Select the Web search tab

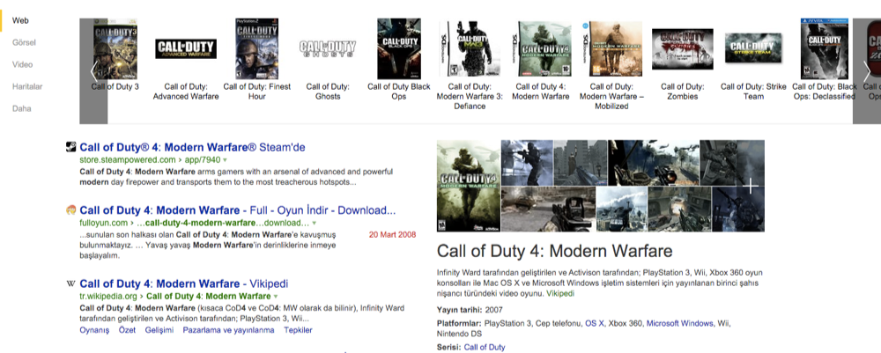pos(20,21)
